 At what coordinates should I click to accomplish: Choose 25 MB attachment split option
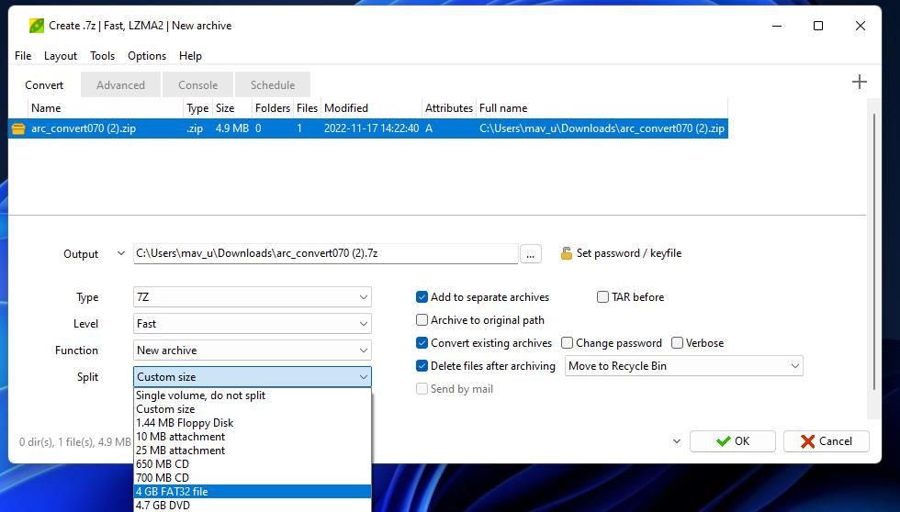click(253, 451)
